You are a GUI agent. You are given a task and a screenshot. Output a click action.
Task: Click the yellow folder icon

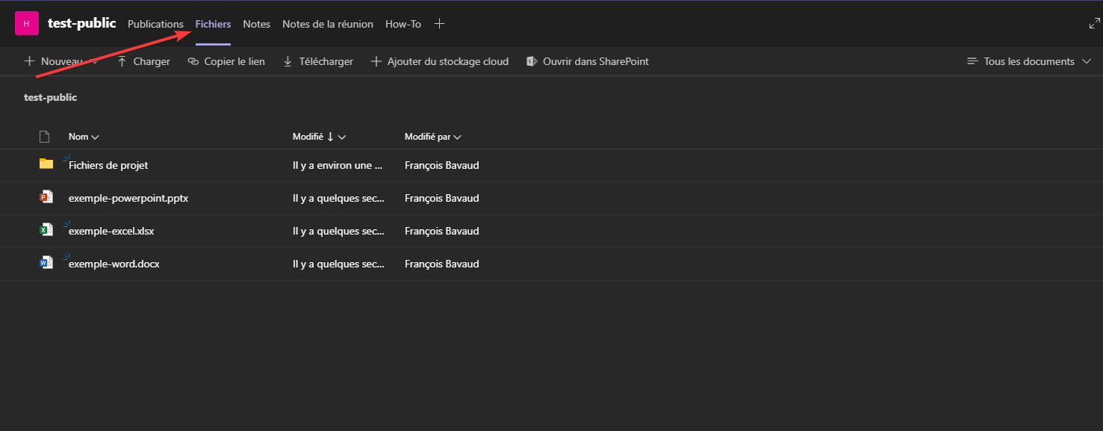click(x=46, y=164)
